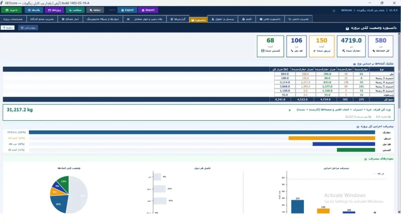
Task: Click the orange 150 bar in stages chart
Action: tap(323, 211)
